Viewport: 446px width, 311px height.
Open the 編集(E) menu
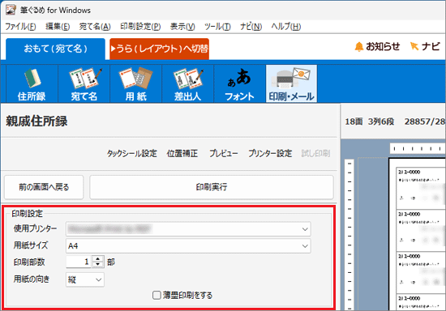point(58,27)
